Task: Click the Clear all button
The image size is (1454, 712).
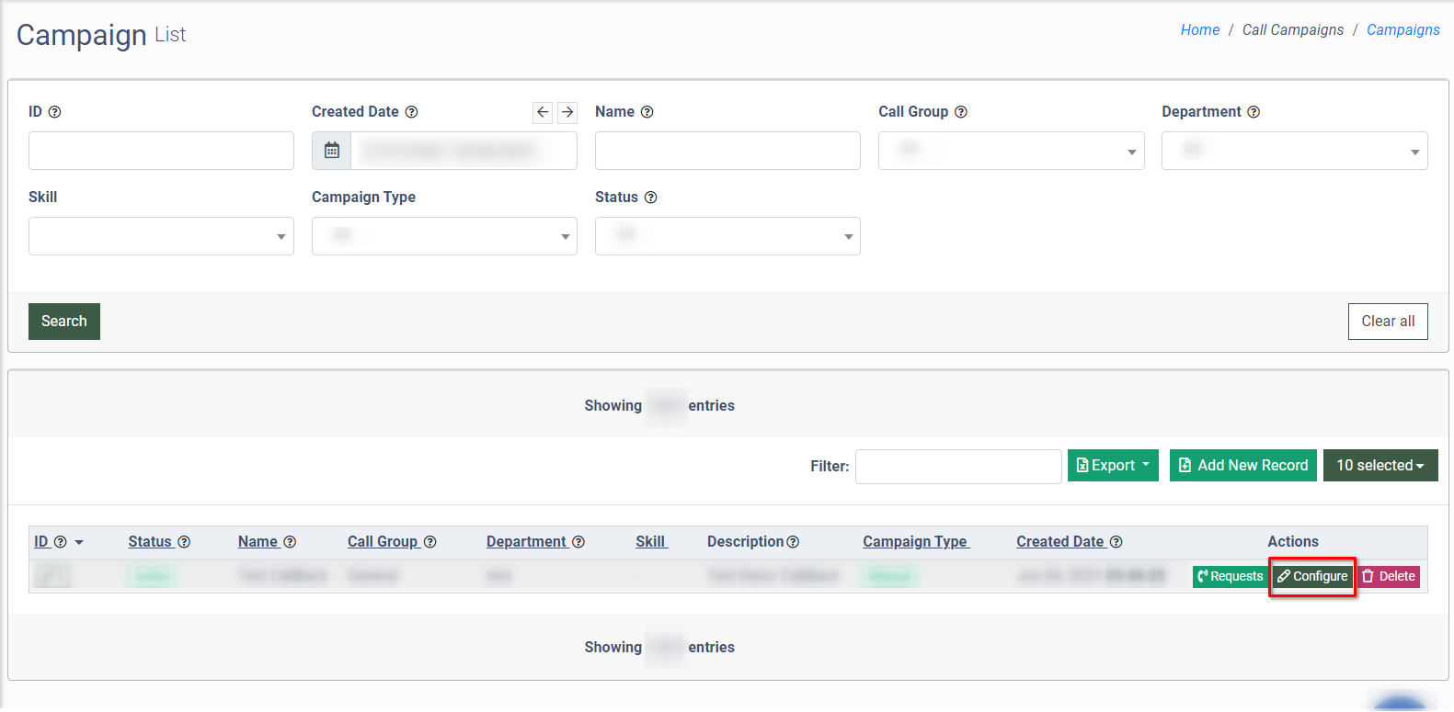Action: pyautogui.click(x=1387, y=322)
